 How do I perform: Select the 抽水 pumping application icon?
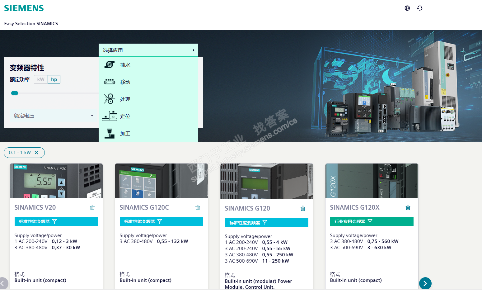click(x=110, y=65)
